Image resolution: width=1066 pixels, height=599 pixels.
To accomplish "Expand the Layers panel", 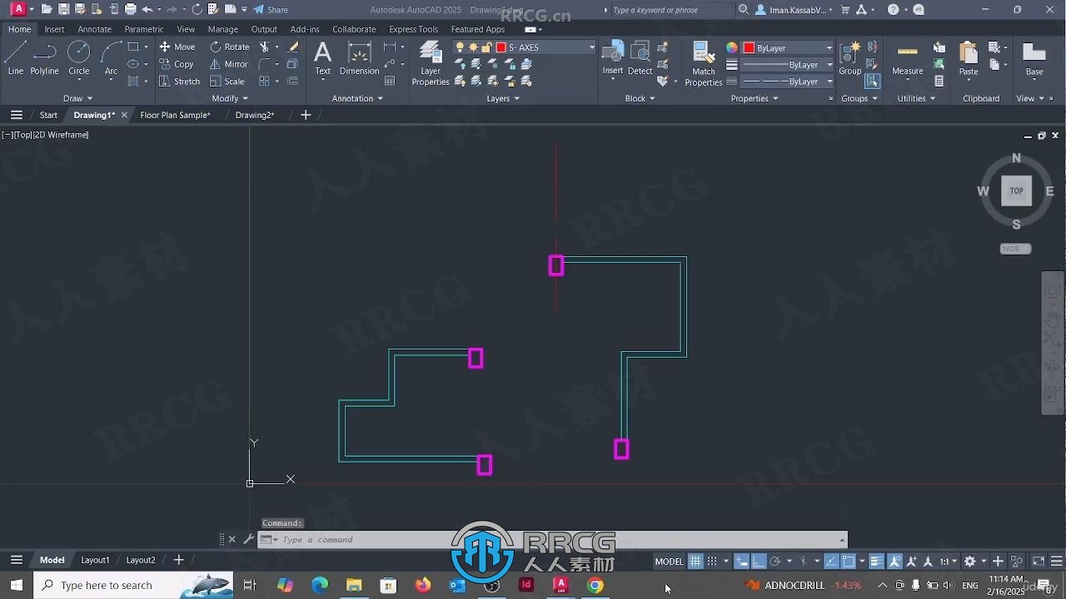I will (503, 98).
